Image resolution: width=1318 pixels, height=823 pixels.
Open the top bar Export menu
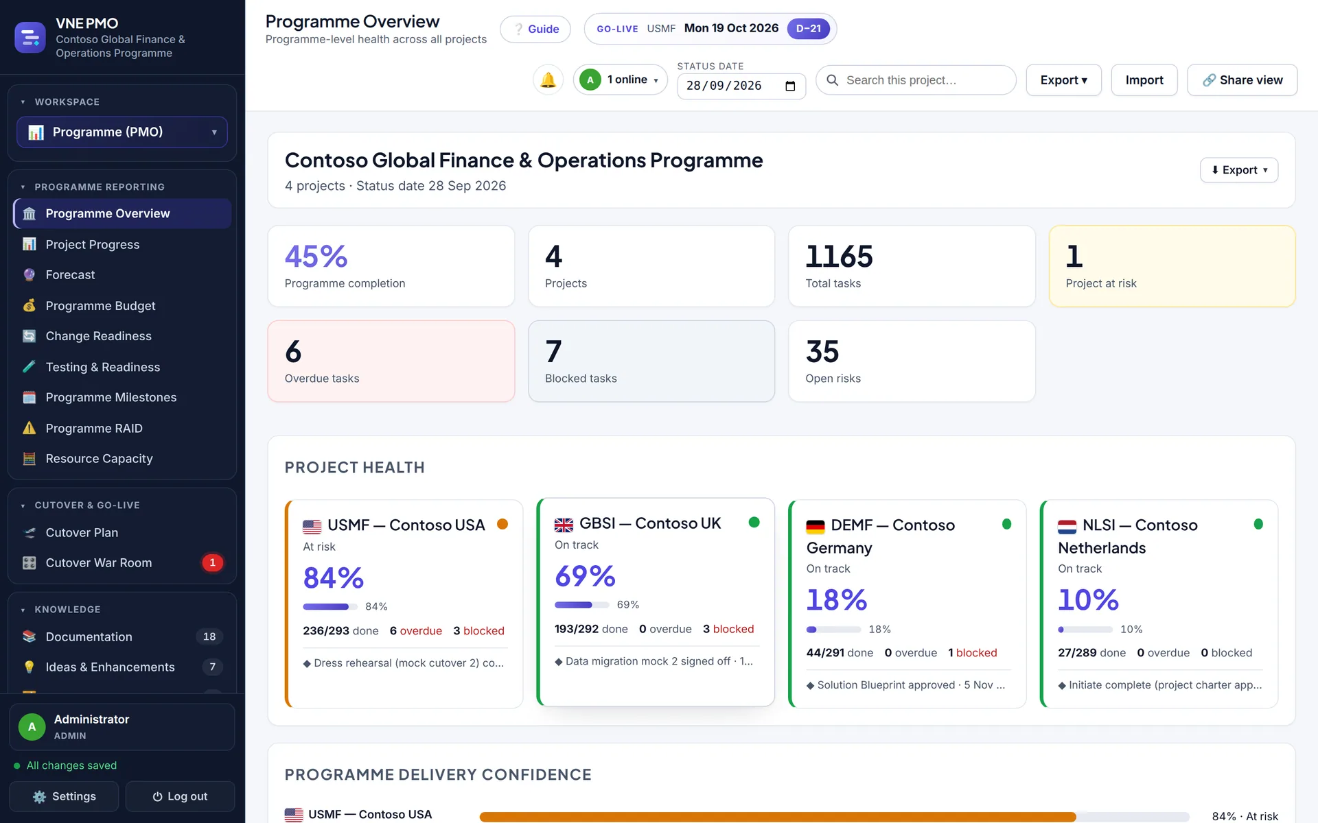click(1063, 80)
